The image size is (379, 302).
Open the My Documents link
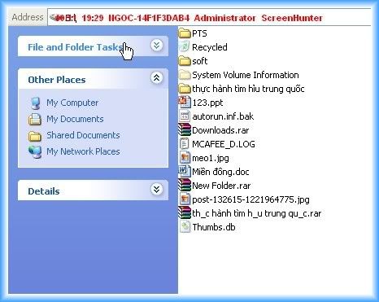75,119
